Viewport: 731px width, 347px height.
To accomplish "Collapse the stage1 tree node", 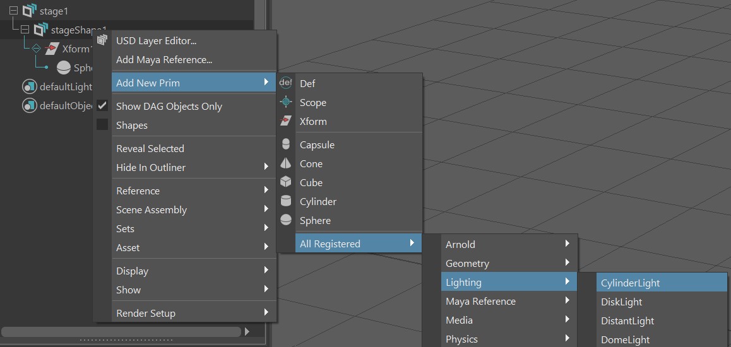I will pos(13,11).
